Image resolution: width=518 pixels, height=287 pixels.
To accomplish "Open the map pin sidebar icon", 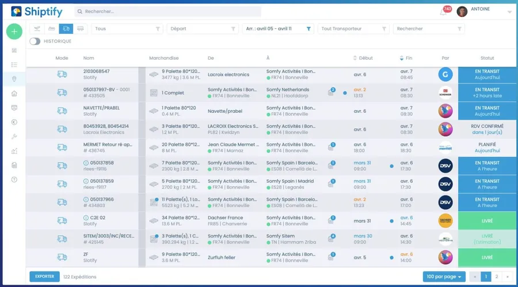I will (14, 79).
